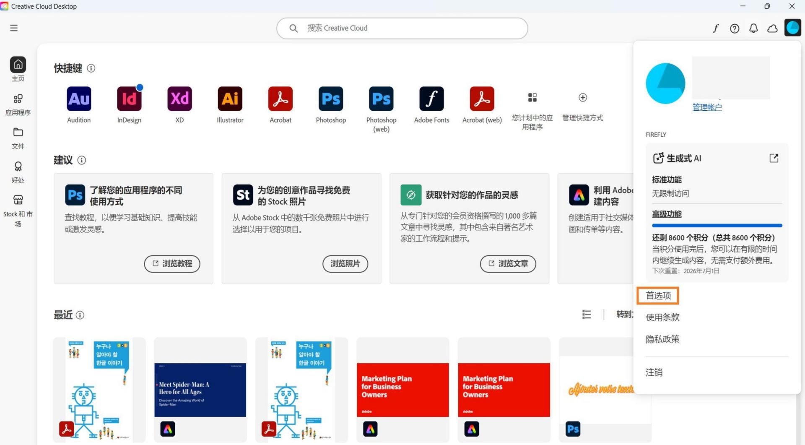Open 好处 in sidebar
This screenshot has width=805, height=445.
tap(18, 172)
